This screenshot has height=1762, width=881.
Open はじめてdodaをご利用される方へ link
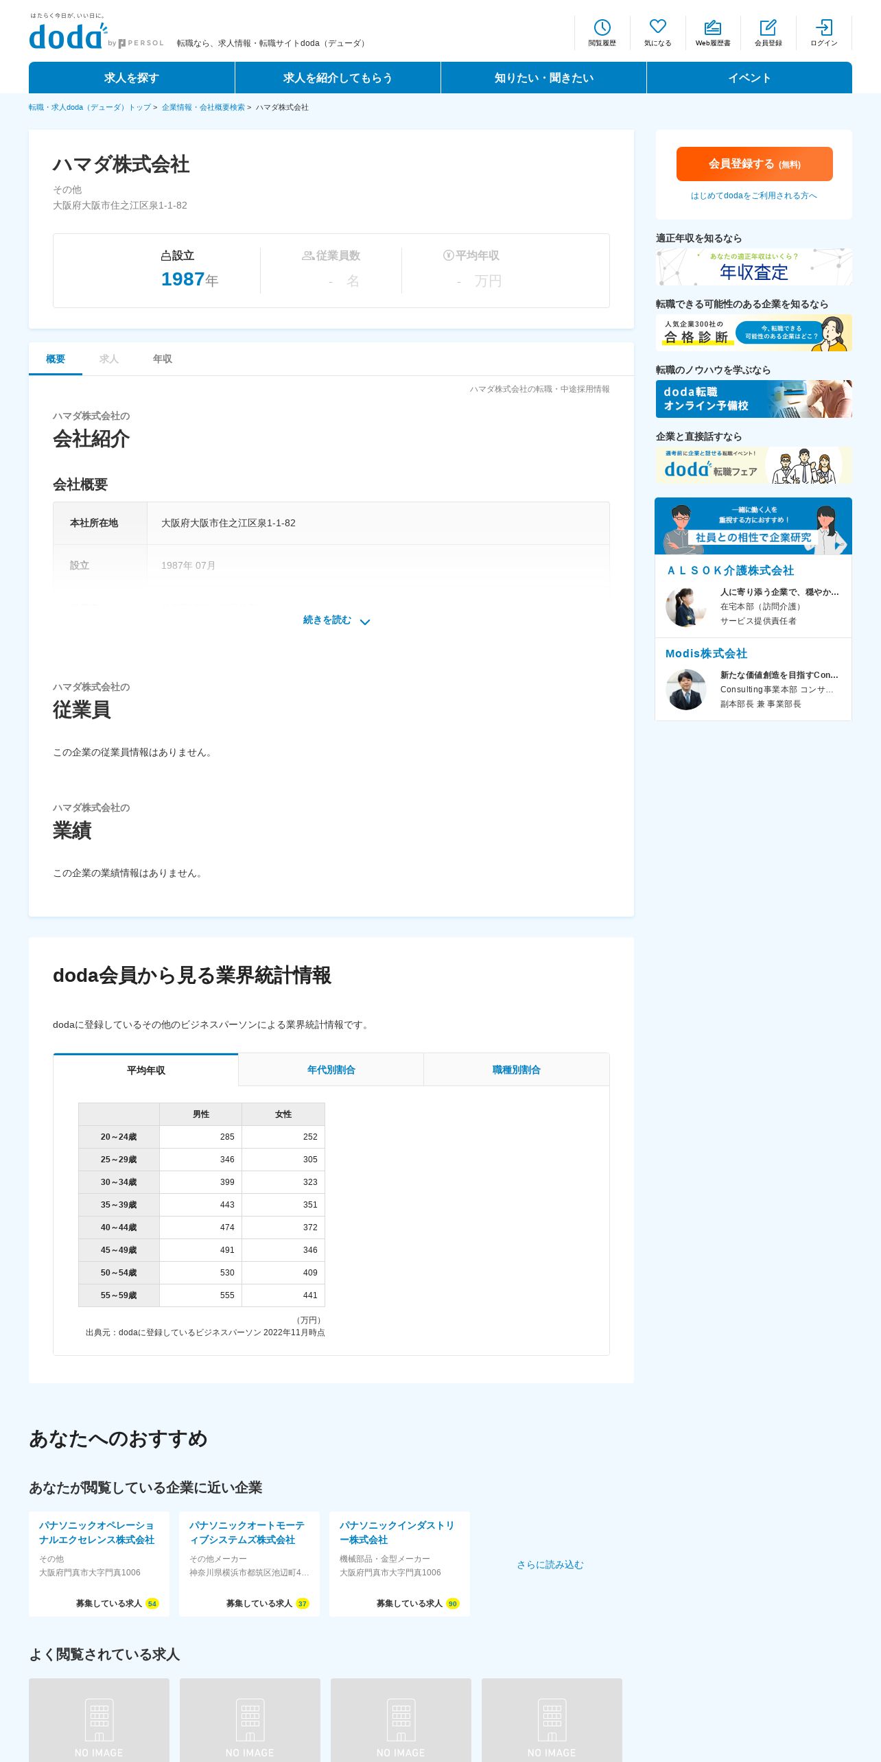click(x=753, y=196)
